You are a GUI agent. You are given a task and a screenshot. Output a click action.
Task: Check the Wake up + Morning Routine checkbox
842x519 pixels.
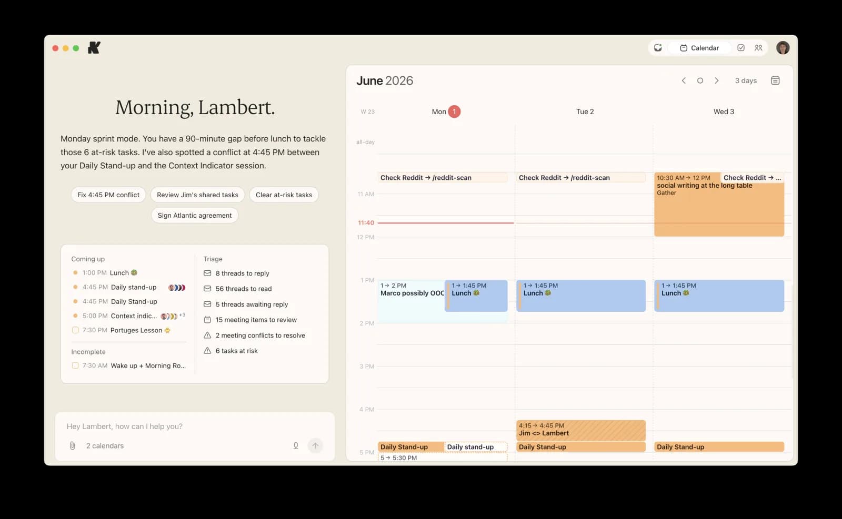coord(75,365)
